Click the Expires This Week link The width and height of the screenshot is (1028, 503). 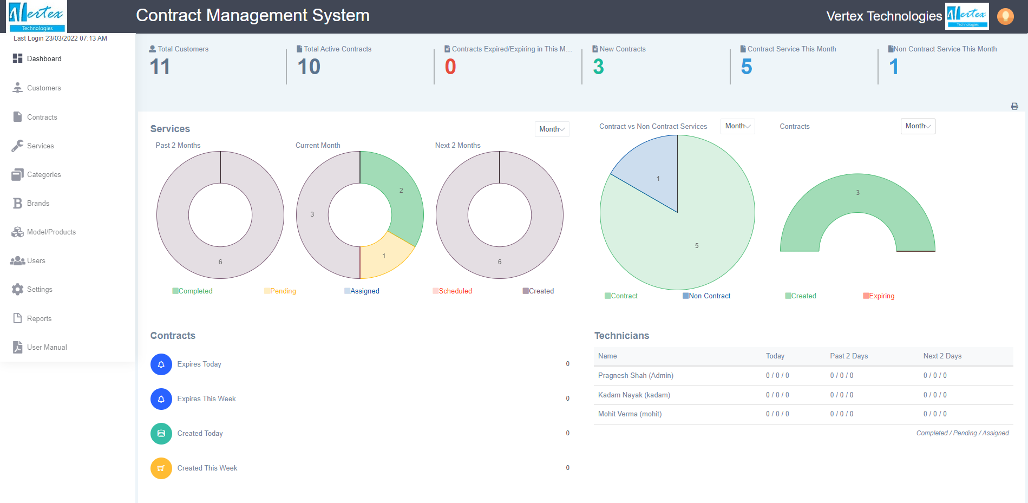click(206, 399)
